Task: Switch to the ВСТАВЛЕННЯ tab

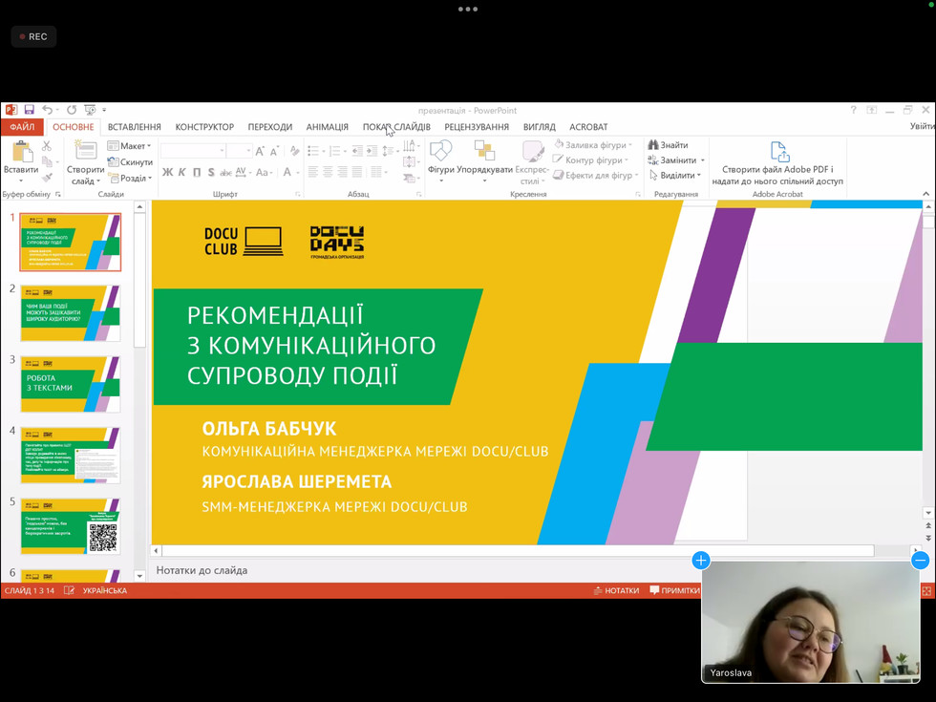Action: (135, 126)
